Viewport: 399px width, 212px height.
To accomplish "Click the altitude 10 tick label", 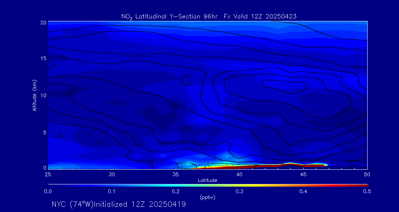I will [42, 95].
